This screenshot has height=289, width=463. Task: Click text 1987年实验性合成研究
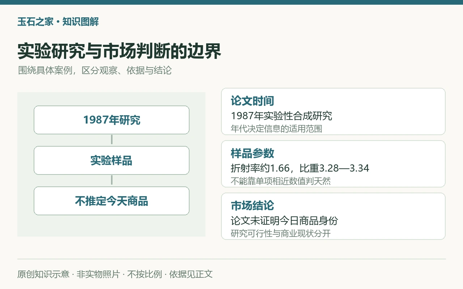(281, 116)
